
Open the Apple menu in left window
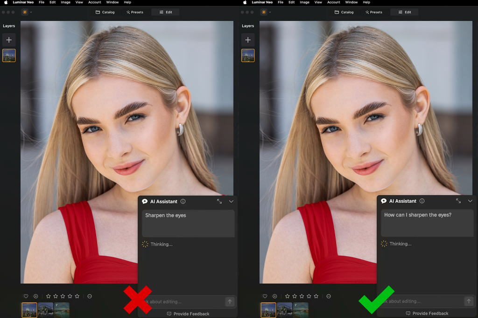(6, 2)
